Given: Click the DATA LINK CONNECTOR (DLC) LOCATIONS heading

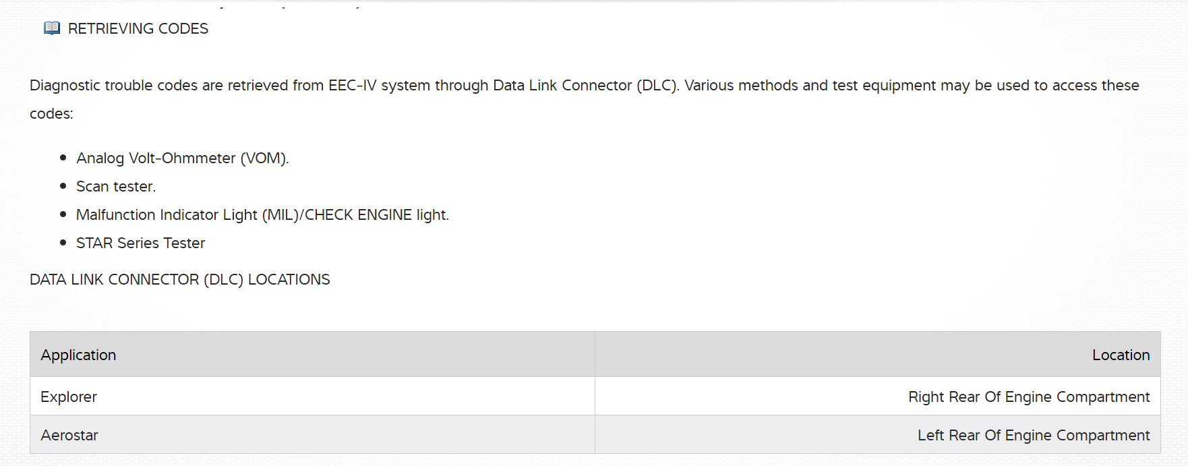Looking at the screenshot, I should 180,280.
